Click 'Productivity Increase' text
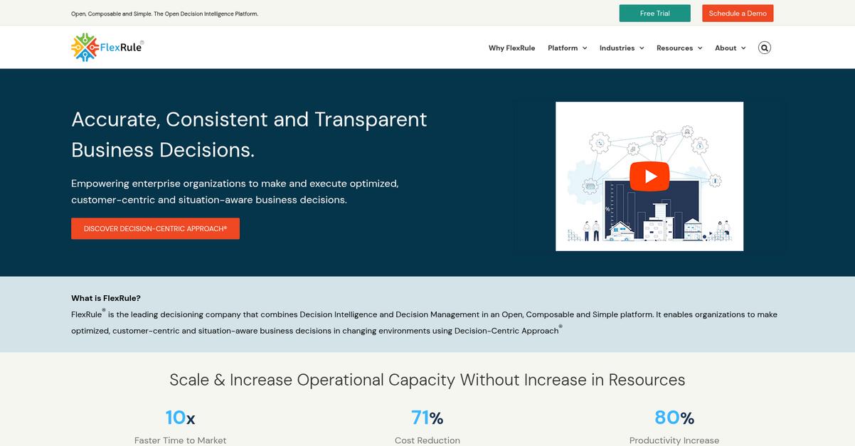 pyautogui.click(x=674, y=440)
